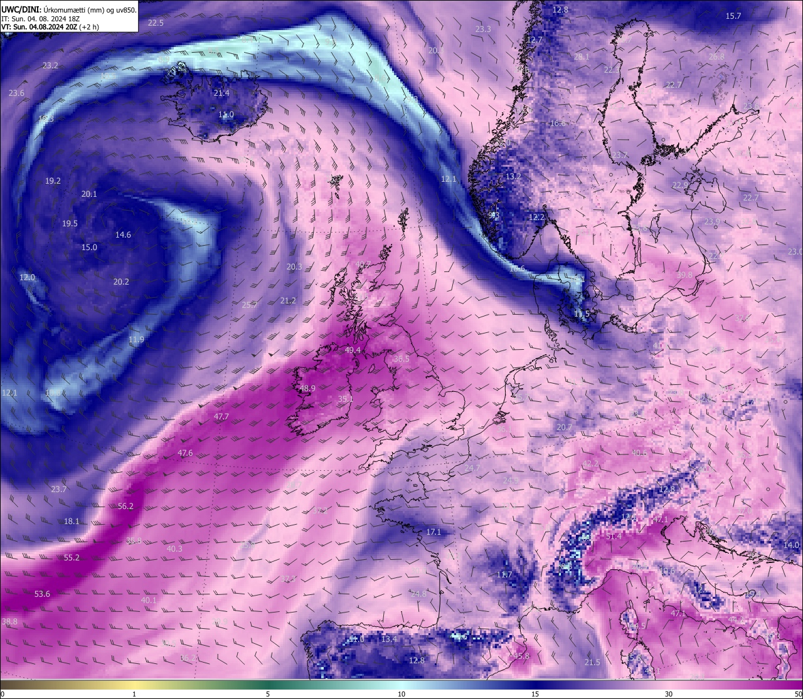Click the 13.2 value over Norway
The width and height of the screenshot is (803, 699).
[x=513, y=176]
